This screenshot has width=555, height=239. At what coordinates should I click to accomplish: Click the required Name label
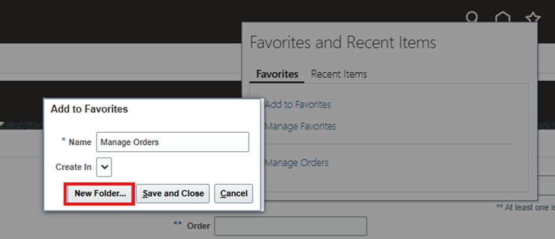coord(76,142)
